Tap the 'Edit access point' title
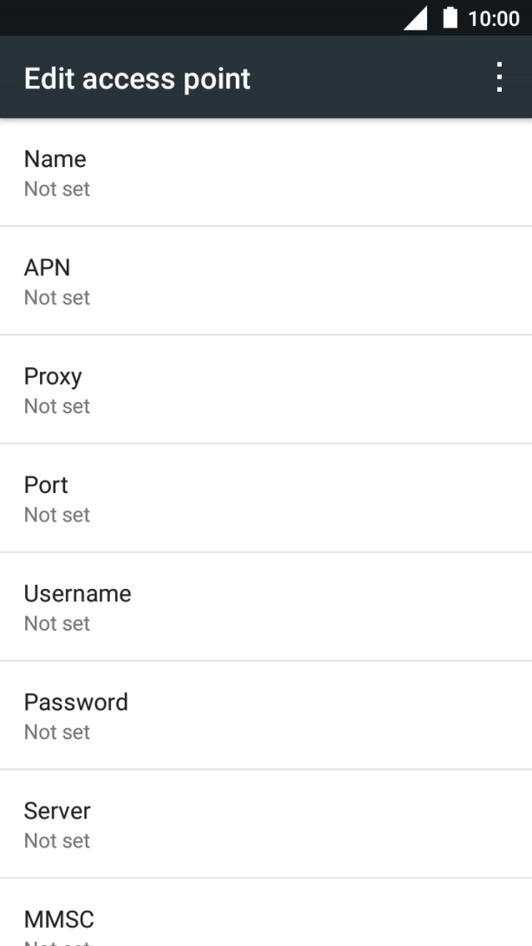The width and height of the screenshot is (532, 946). point(137,79)
